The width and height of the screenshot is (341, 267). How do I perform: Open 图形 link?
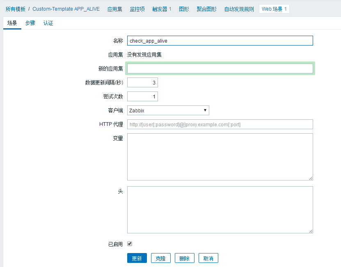[x=184, y=9]
